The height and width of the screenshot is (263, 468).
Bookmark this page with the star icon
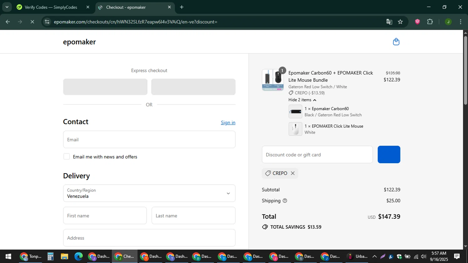point(400,22)
